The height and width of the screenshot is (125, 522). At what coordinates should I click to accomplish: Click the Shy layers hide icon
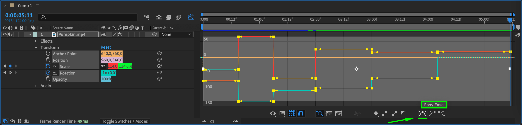tap(159, 17)
